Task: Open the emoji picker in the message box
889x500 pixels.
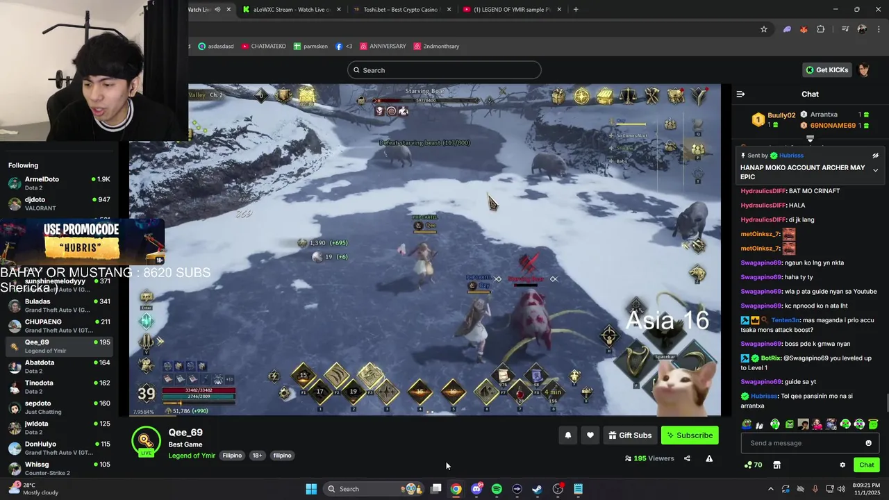Action: pos(868,443)
